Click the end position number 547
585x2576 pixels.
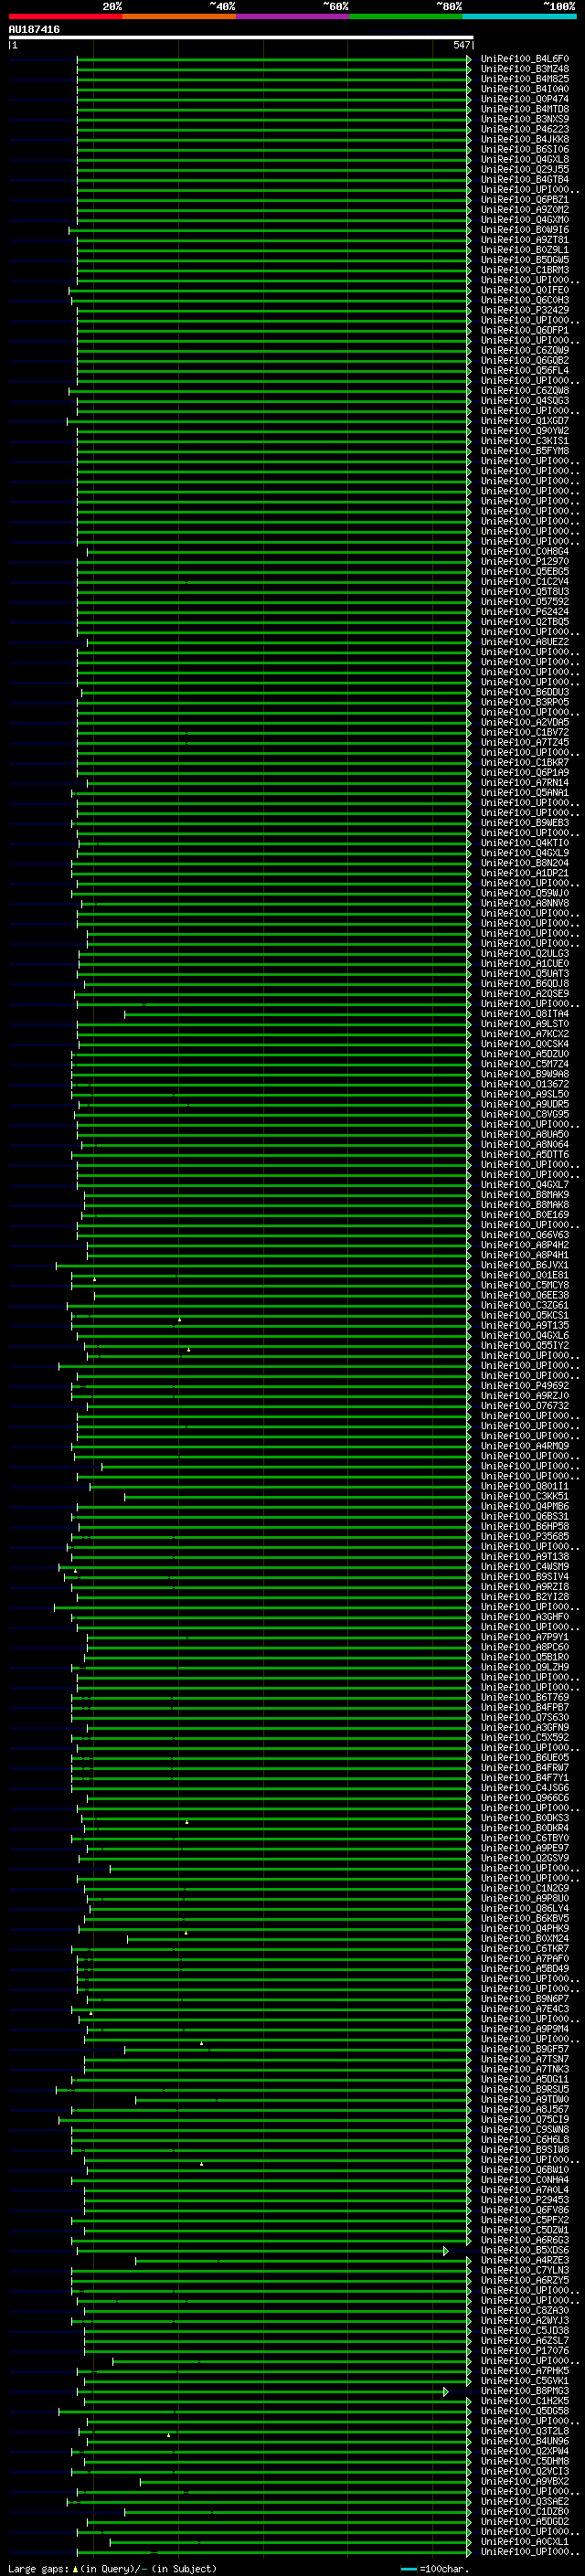click(x=461, y=45)
